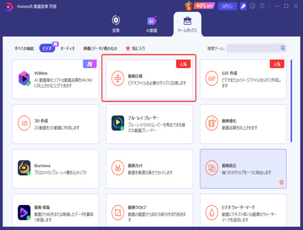Click the 動画カット scissors icon
The image size is (303, 230).
[x=118, y=168]
